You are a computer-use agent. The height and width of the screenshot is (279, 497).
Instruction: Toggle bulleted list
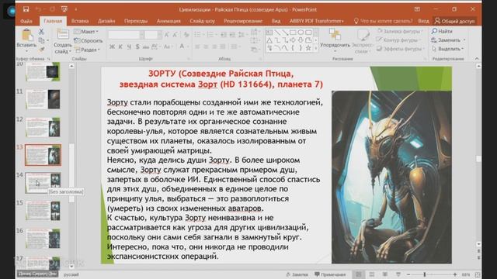(197, 34)
